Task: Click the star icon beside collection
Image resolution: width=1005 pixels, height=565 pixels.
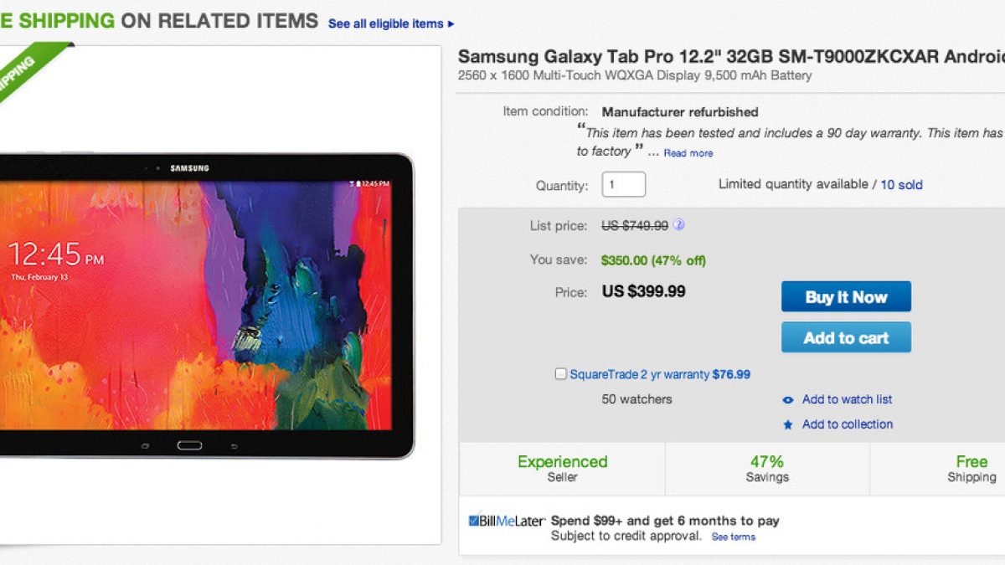Action: pyautogui.click(x=787, y=425)
